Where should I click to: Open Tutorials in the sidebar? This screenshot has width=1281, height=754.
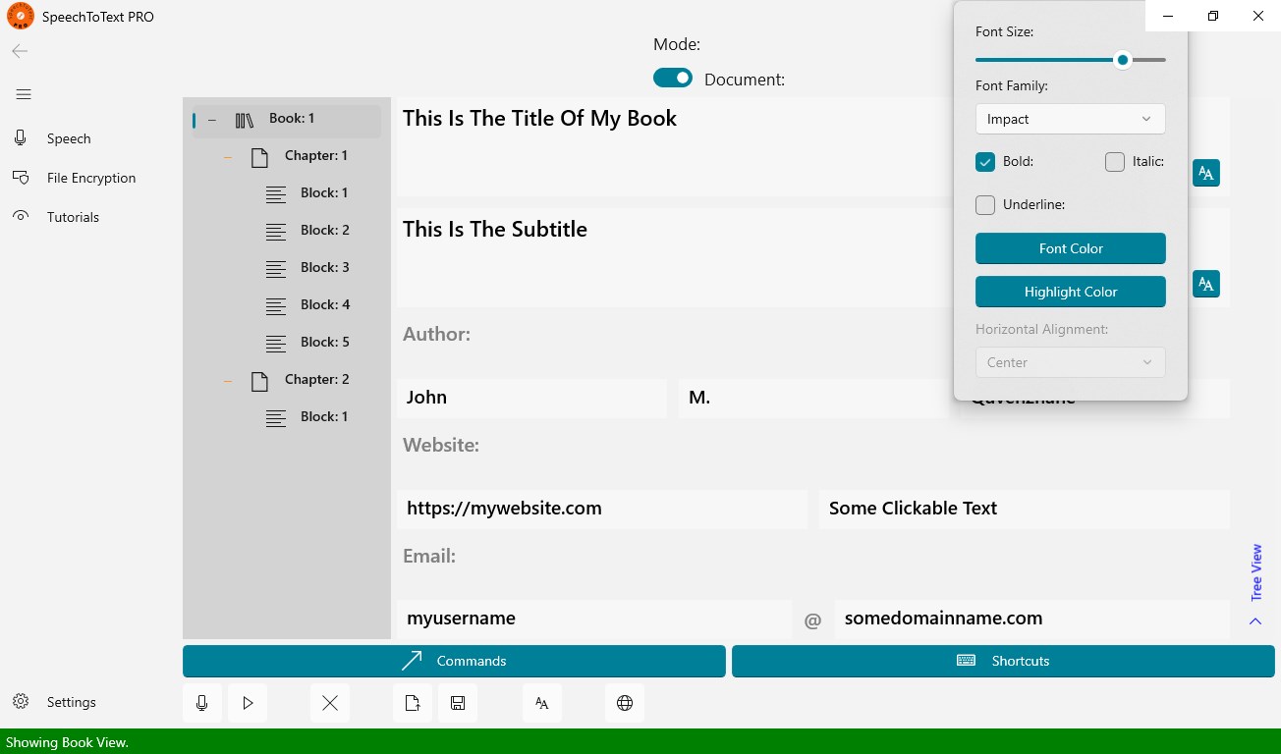[75, 217]
